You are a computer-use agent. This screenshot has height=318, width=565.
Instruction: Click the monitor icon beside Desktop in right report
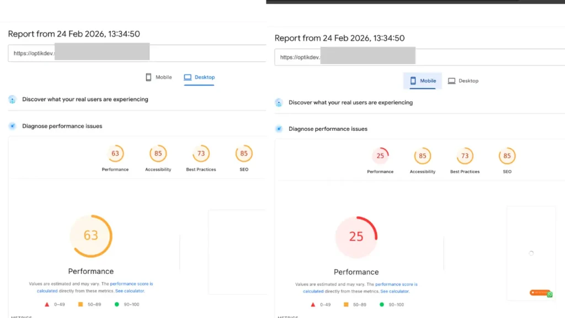[451, 81]
